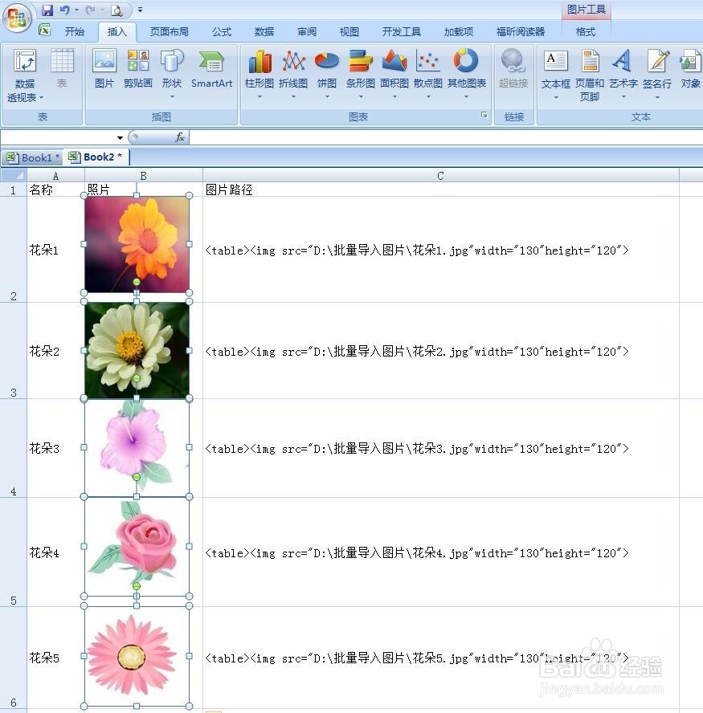
Task: Open print preview from the quick access toolbar
Action: (x=117, y=10)
